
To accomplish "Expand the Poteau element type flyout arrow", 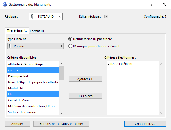I will (62, 46).
